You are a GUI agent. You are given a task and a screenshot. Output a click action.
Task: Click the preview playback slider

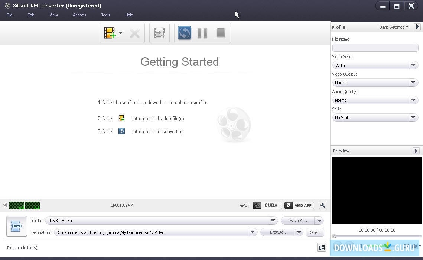click(x=377, y=236)
